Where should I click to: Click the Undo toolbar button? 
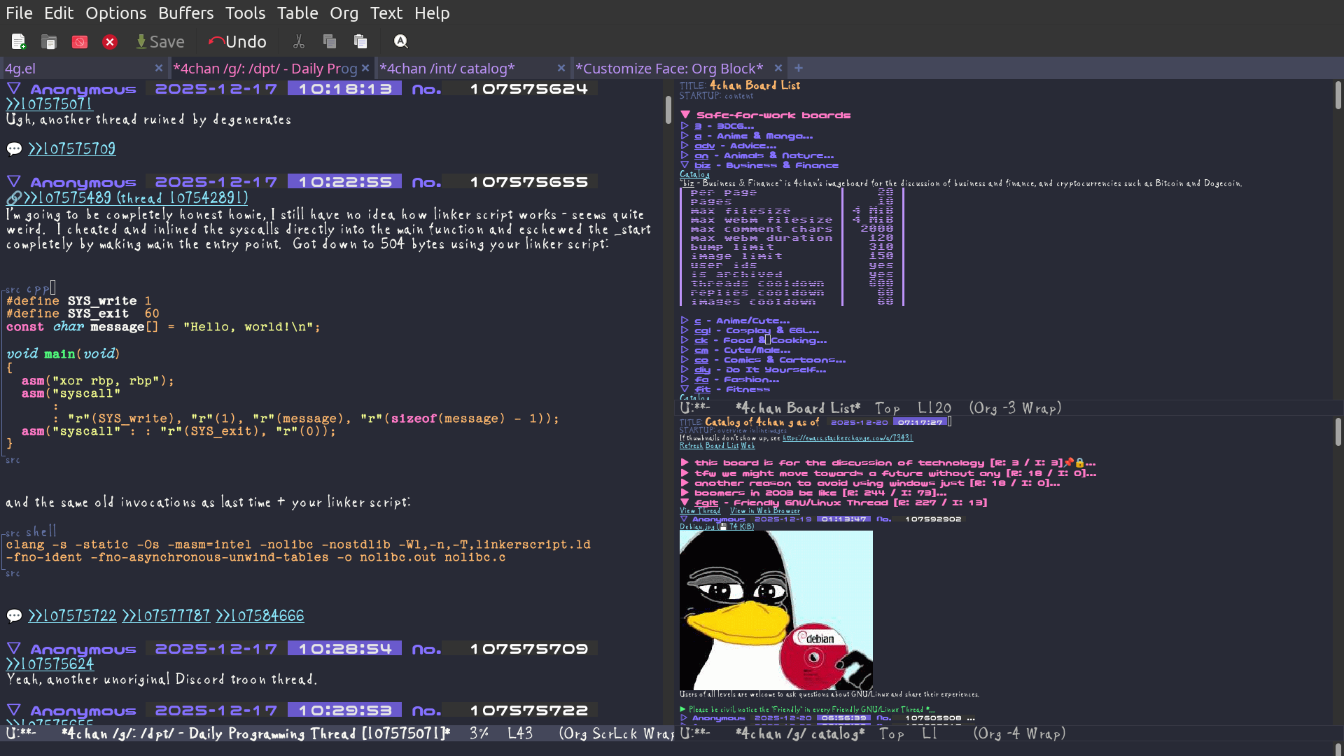pos(237,42)
